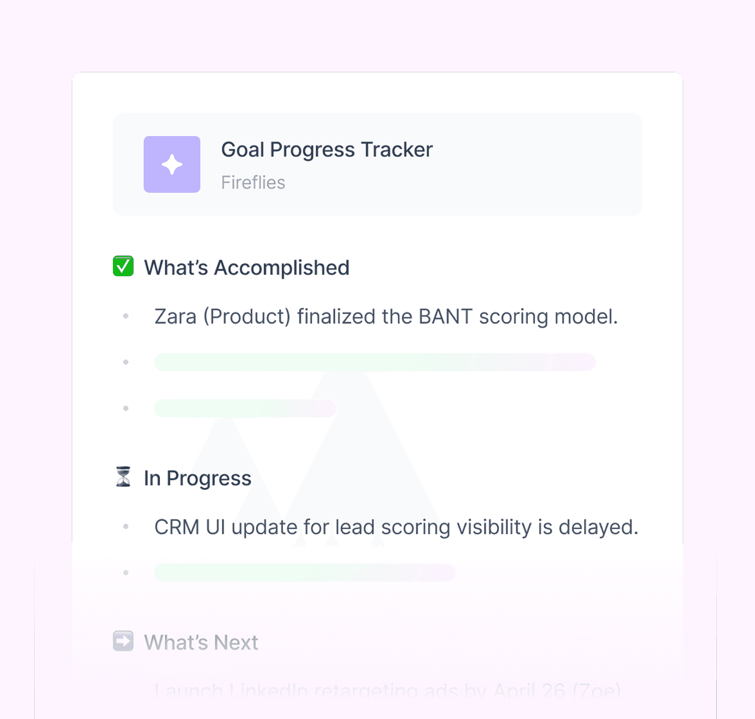Click the bullet before the long placeholder bar
This screenshot has height=719, width=755.
126,362
